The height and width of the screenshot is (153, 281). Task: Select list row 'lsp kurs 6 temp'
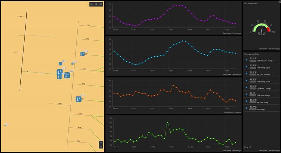pyautogui.click(x=261, y=74)
